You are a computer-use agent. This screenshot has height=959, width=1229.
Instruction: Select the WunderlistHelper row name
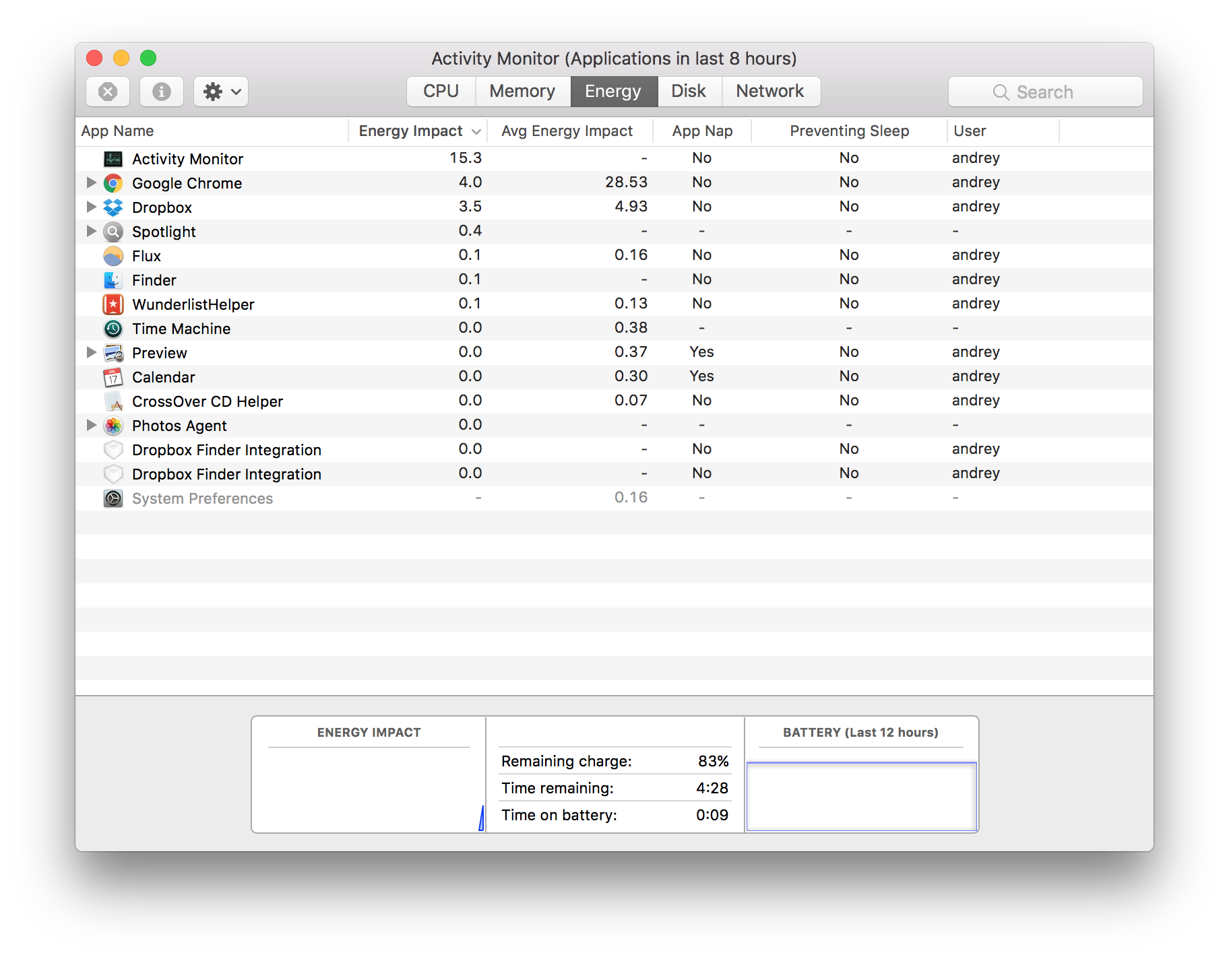pyautogui.click(x=193, y=304)
